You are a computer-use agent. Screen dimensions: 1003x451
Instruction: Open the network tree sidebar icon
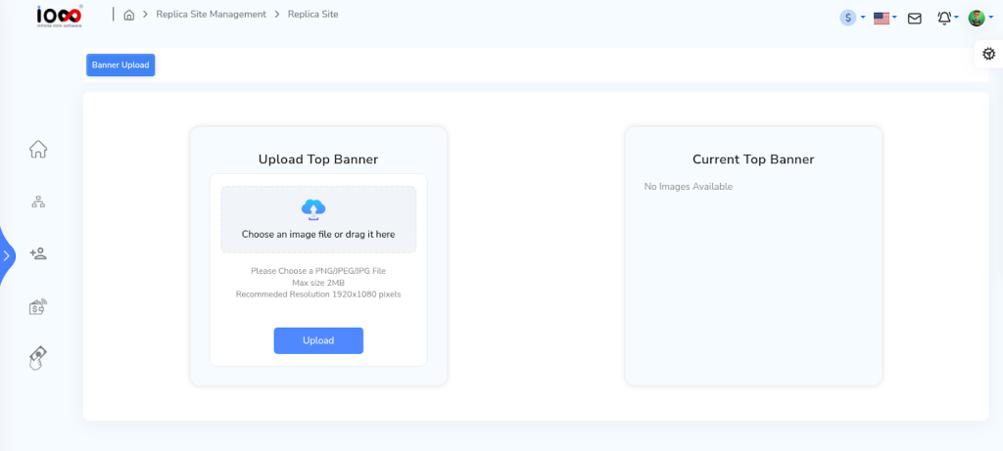(38, 203)
